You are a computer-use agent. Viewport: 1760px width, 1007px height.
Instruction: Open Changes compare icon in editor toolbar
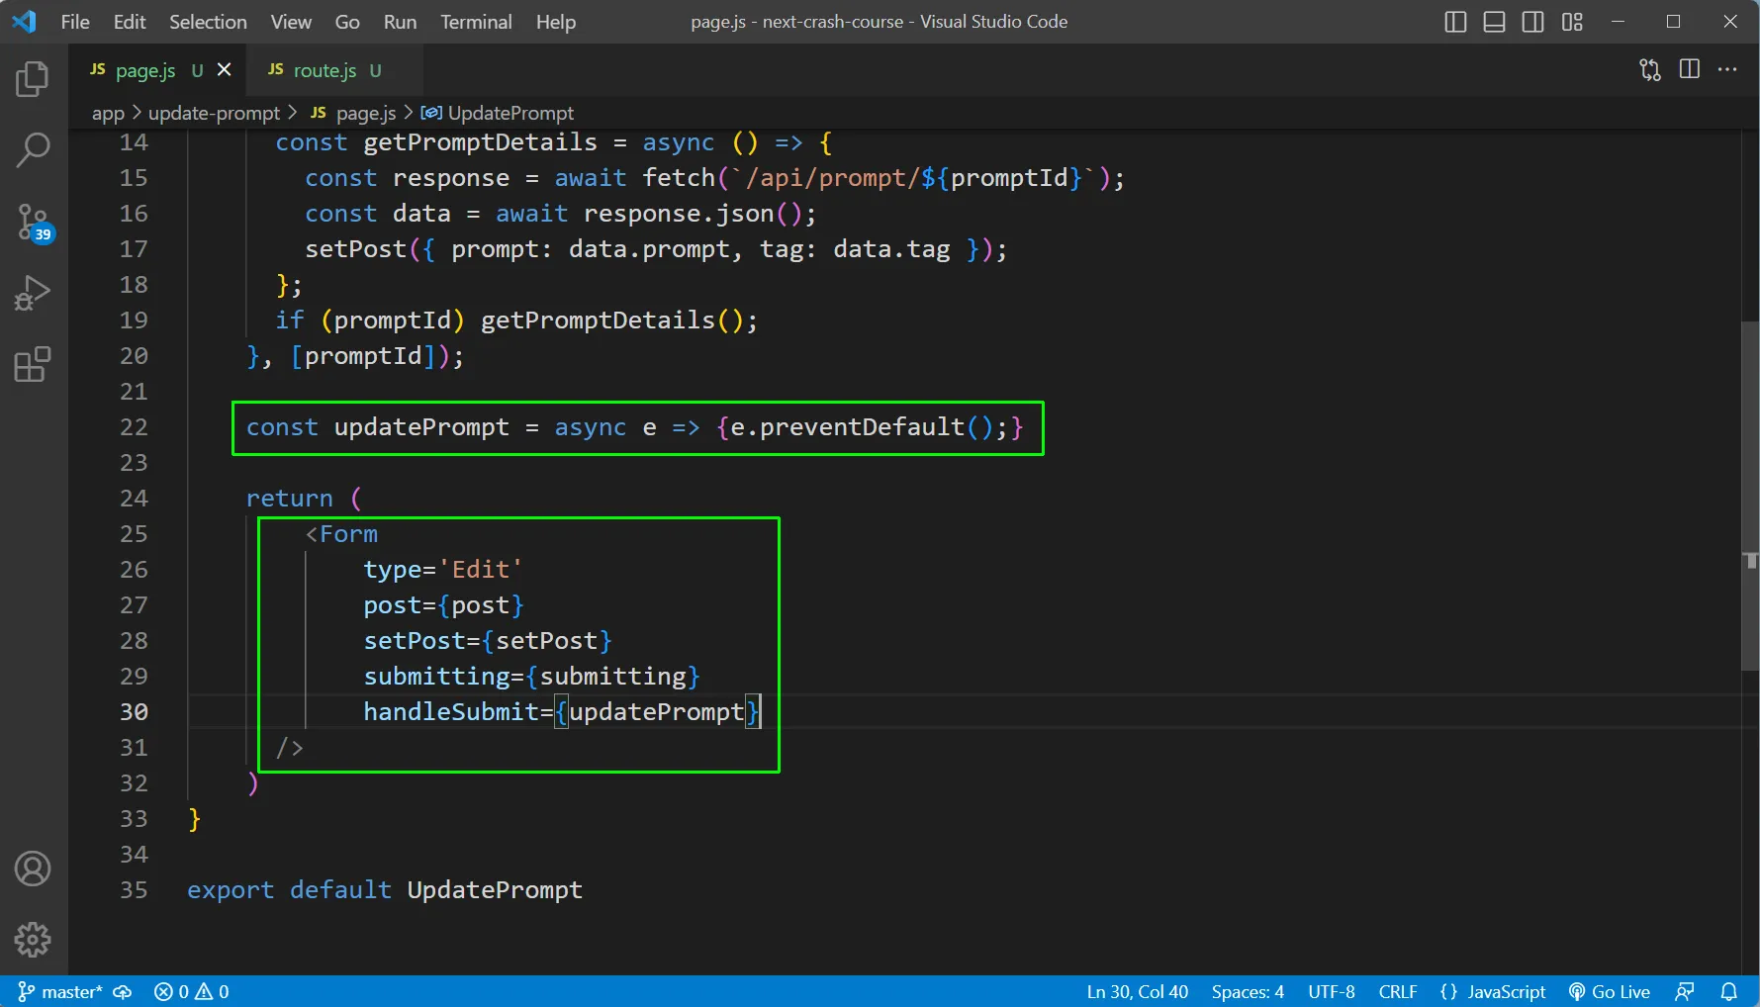[x=1650, y=69]
